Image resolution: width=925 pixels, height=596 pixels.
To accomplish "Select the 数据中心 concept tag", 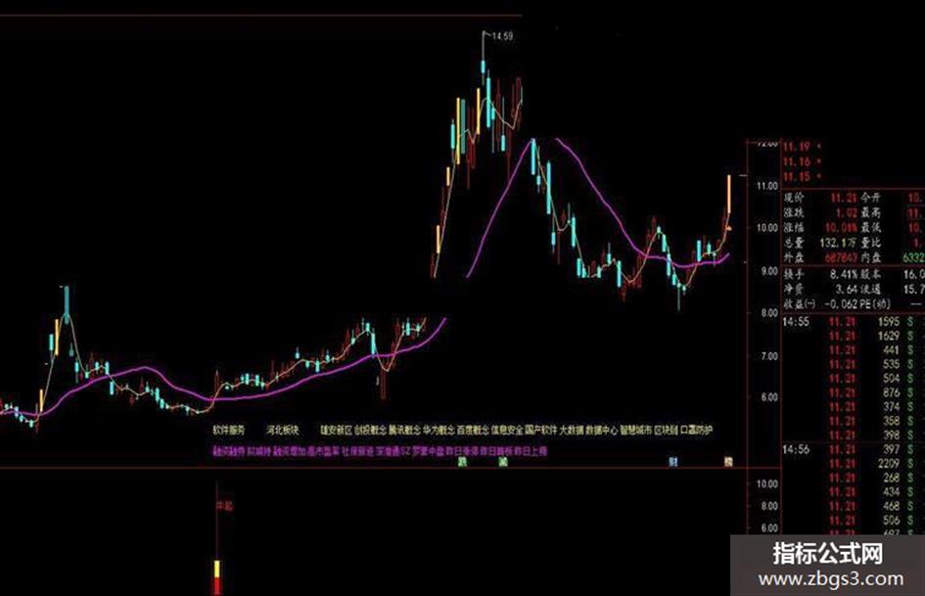I will (602, 431).
